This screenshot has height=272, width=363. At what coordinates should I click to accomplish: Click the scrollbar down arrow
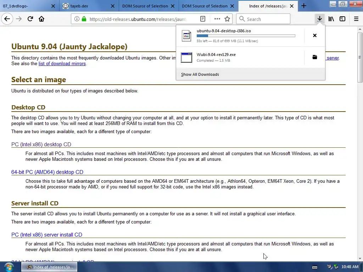pos(360,259)
